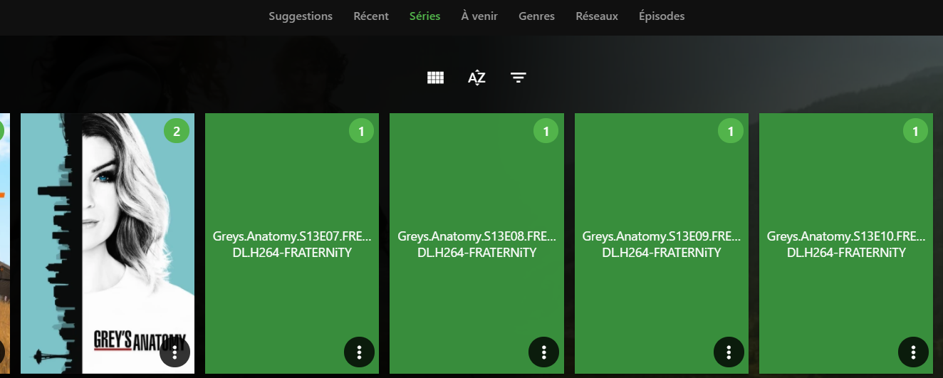This screenshot has height=378, width=943.
Task: Switch to grid view layout icon
Action: pyautogui.click(x=435, y=78)
